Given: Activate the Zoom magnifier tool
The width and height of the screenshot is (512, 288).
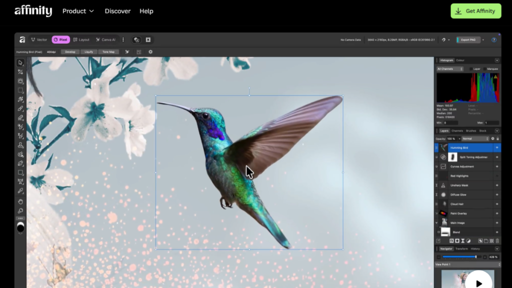Looking at the screenshot, I should tap(20, 210).
